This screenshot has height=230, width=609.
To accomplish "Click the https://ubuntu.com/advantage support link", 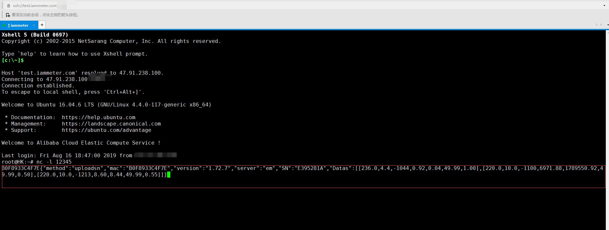I will (106, 130).
